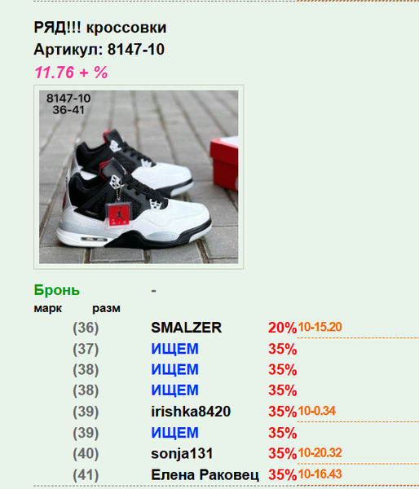Click the (36) size label

[x=86, y=328]
